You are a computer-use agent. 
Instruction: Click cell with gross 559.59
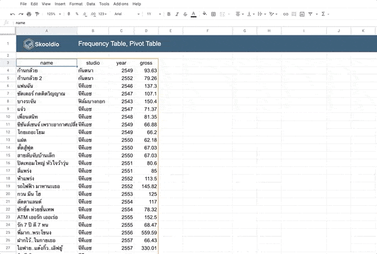(146, 233)
